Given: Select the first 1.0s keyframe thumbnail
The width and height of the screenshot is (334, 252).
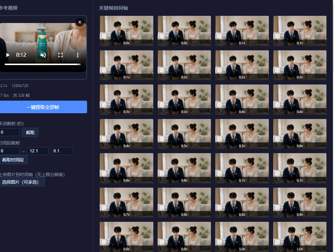Looking at the screenshot, I should click(242, 237).
